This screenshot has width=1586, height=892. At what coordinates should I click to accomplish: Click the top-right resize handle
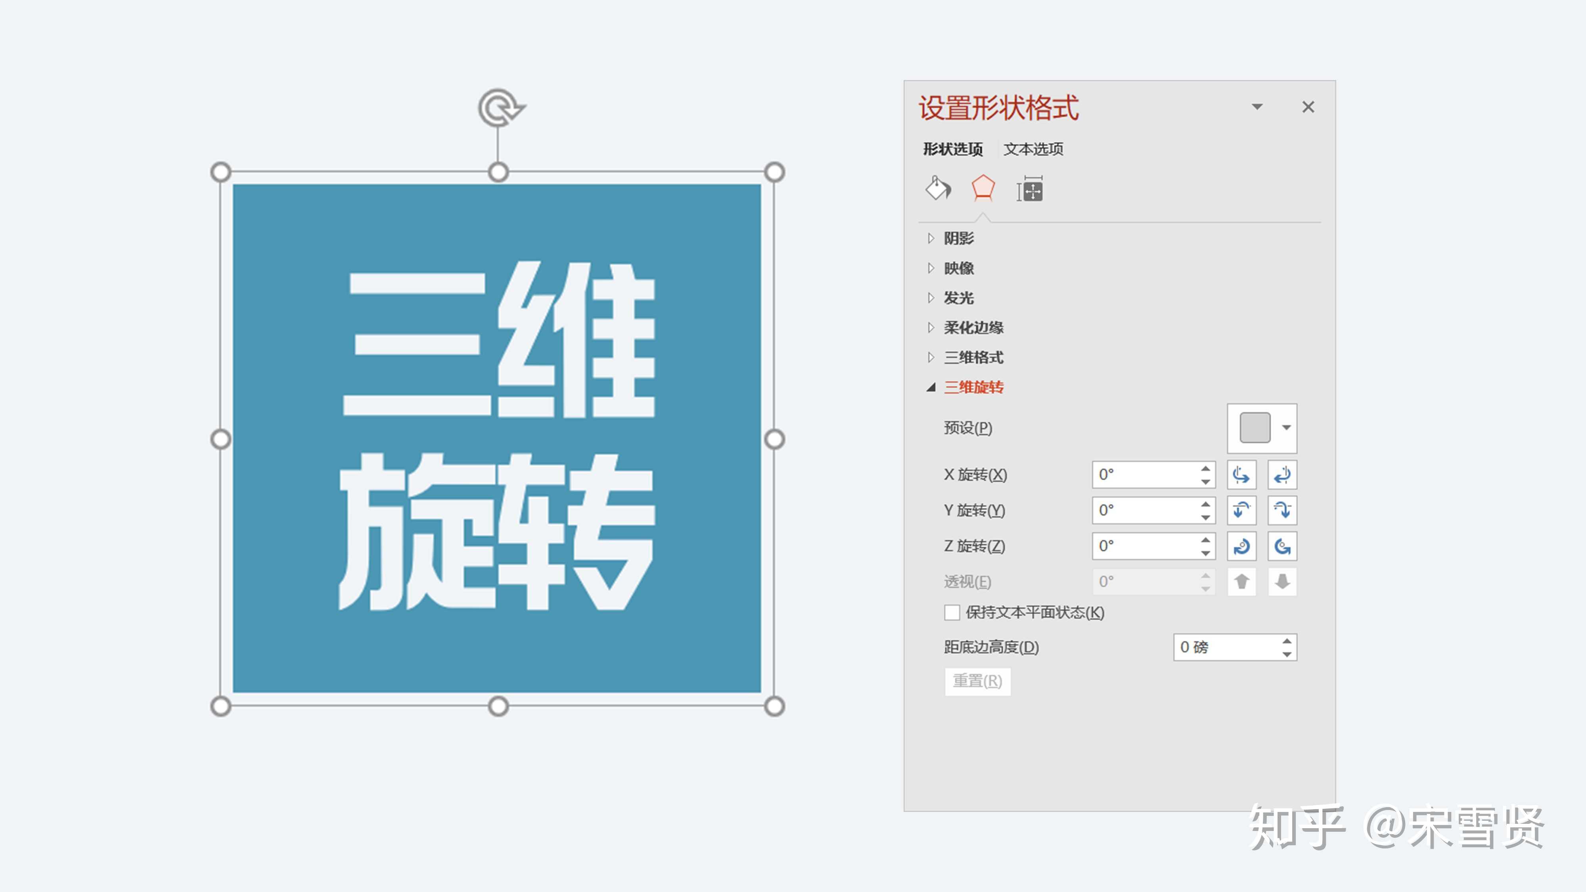[774, 172]
